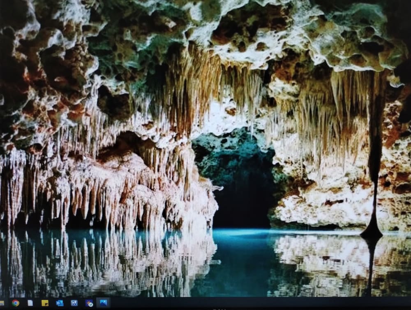Open Outlook from the taskbar
Screen dimensions: 411x310
pyautogui.click(x=60, y=303)
